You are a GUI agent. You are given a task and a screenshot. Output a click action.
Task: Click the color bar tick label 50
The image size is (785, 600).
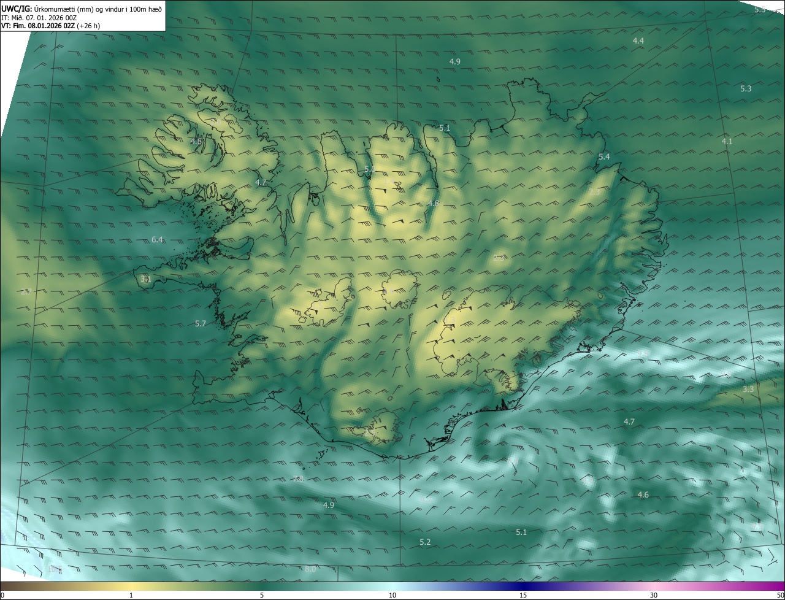pyautogui.click(x=780, y=596)
